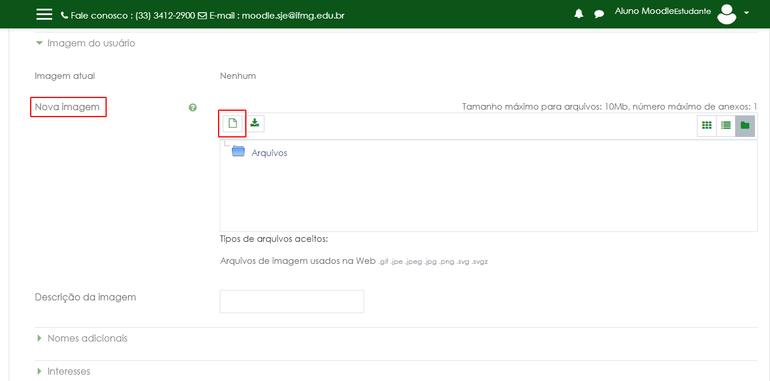Click the Arquivos folder icon
The width and height of the screenshot is (770, 381).
(238, 152)
